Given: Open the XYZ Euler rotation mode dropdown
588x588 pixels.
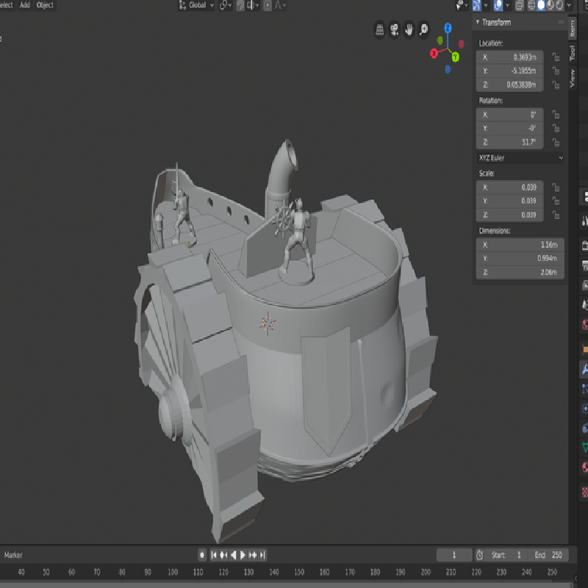Looking at the screenshot, I should click(520, 157).
